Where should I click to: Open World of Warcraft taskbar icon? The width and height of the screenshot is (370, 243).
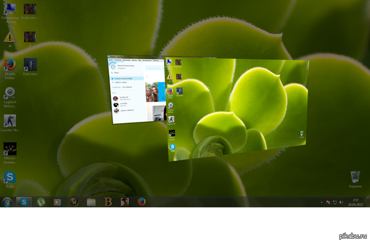[x=75, y=202]
